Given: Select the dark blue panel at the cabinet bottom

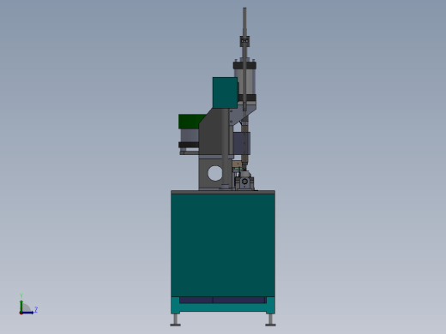Looking at the screenshot, I should (223, 300).
